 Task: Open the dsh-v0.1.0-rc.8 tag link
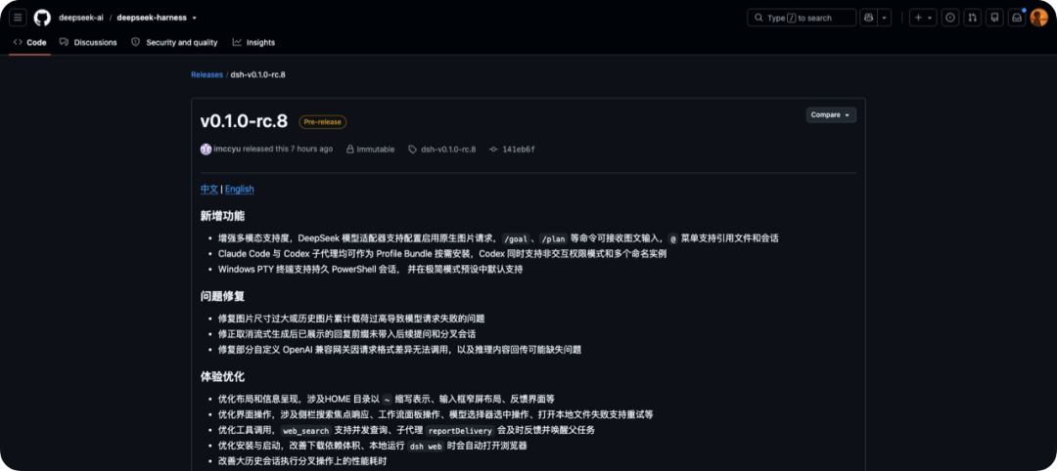tap(448, 150)
